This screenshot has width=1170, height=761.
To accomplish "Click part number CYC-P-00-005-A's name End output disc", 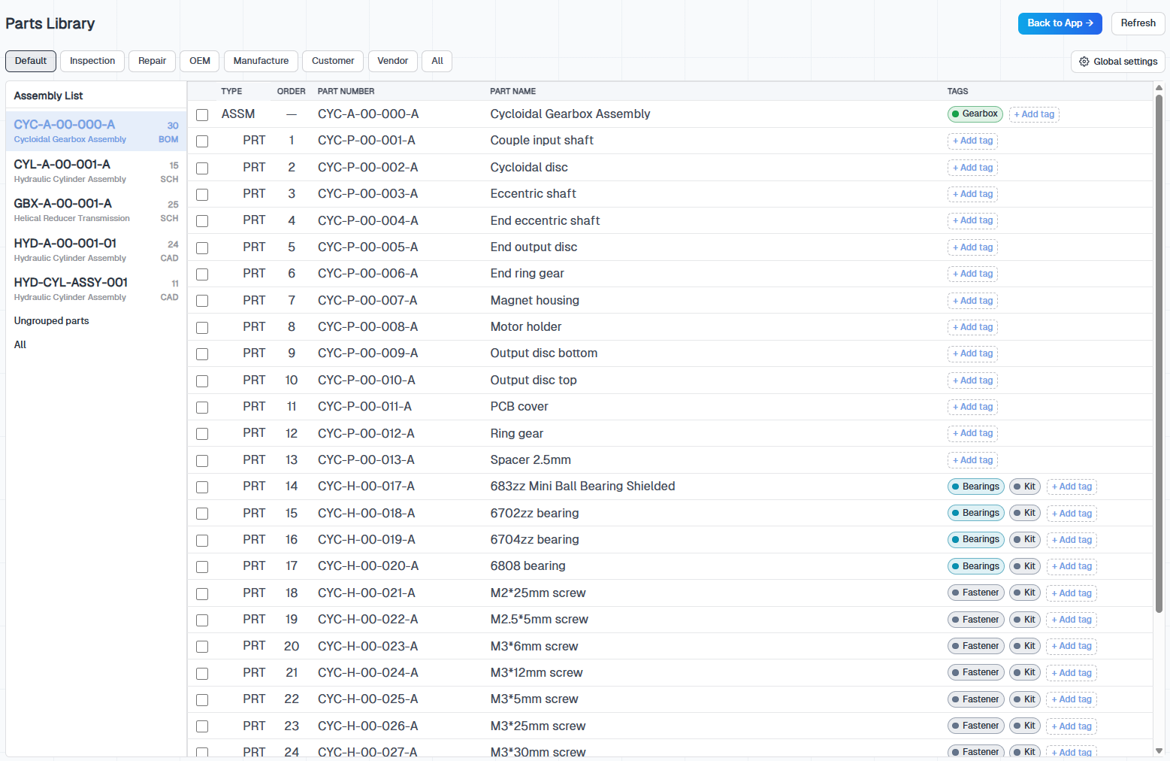I will pos(534,247).
